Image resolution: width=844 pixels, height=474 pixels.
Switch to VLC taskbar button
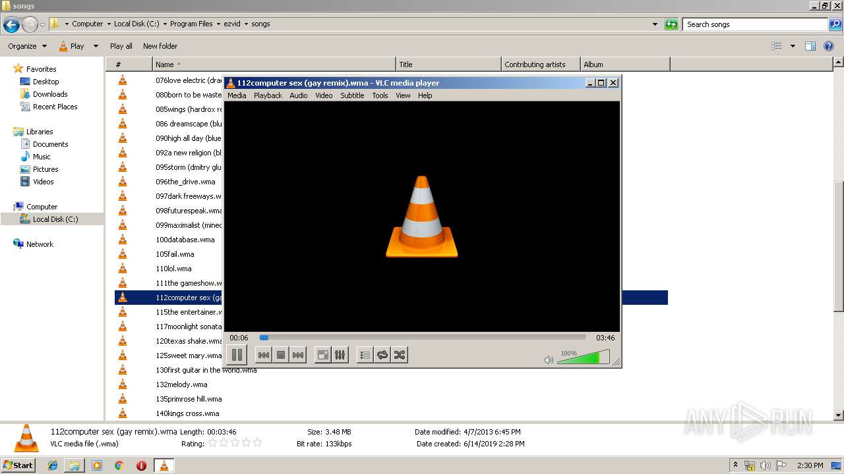point(164,465)
